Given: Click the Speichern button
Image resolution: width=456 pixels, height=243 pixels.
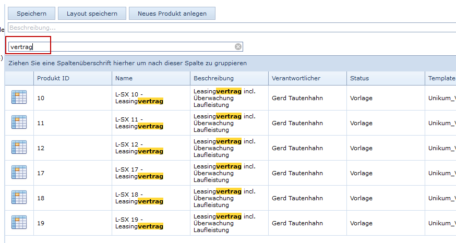Looking at the screenshot, I should pyautogui.click(x=31, y=14).
